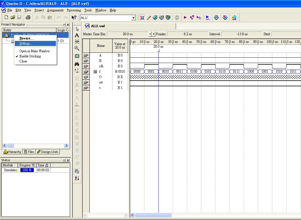Toggle Enable Docking in context menu
301x220 pixels.
30,56
